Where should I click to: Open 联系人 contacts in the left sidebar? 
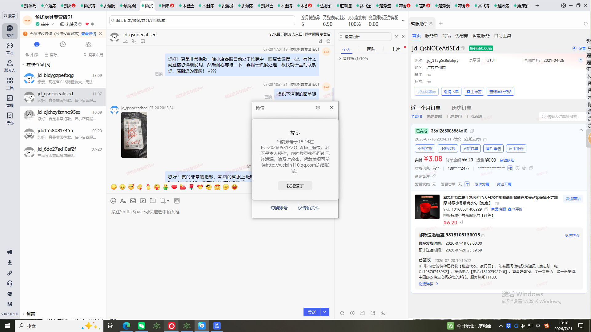(x=10, y=66)
